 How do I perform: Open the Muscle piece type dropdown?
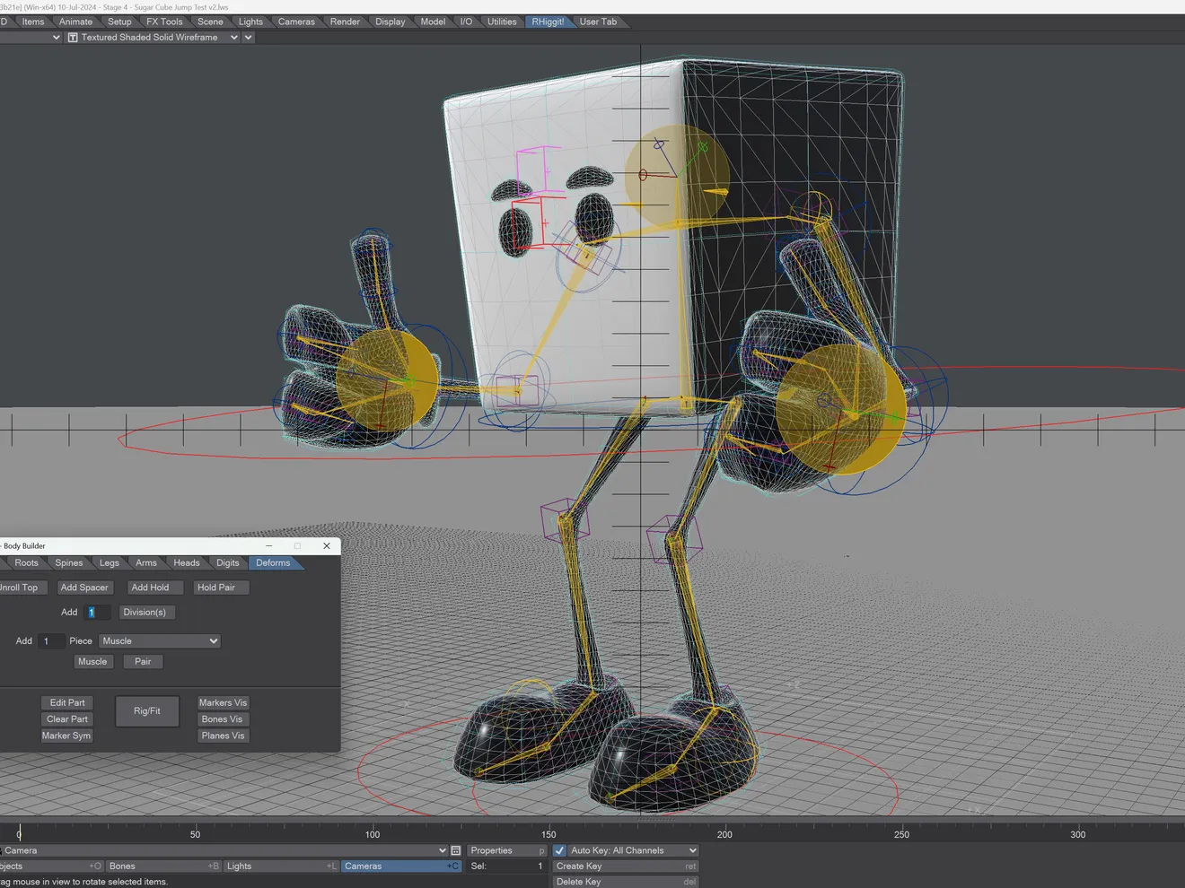(160, 640)
